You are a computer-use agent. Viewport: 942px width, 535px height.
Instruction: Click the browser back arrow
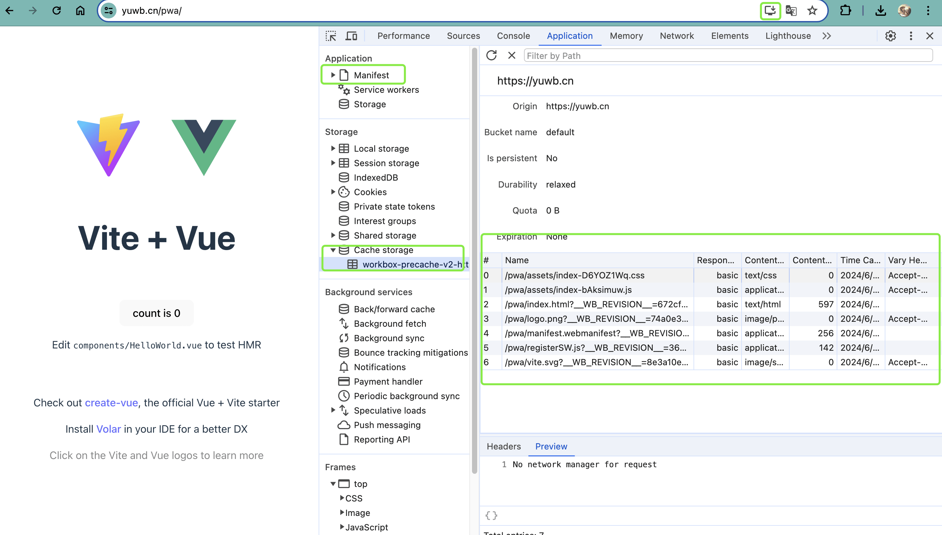(x=10, y=11)
